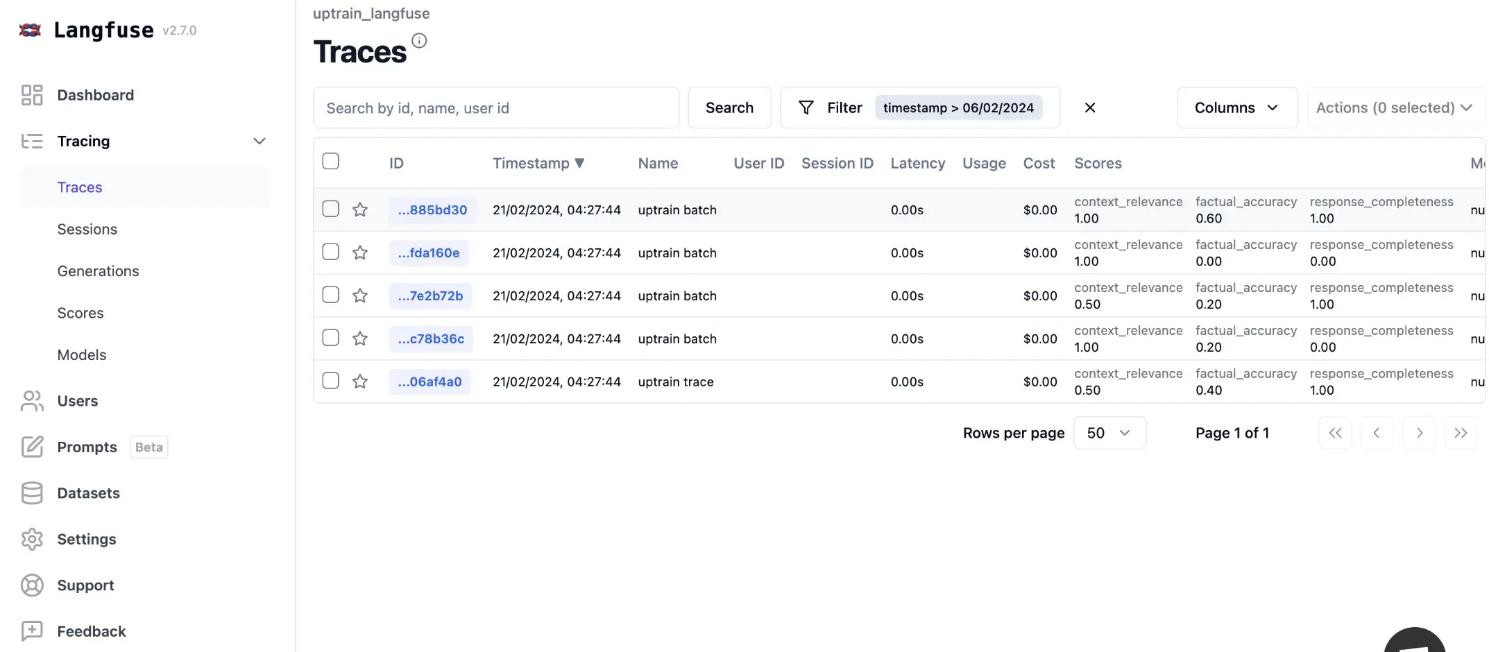Click the Search button
Image resolution: width=1489 pixels, height=652 pixels.
coord(729,108)
